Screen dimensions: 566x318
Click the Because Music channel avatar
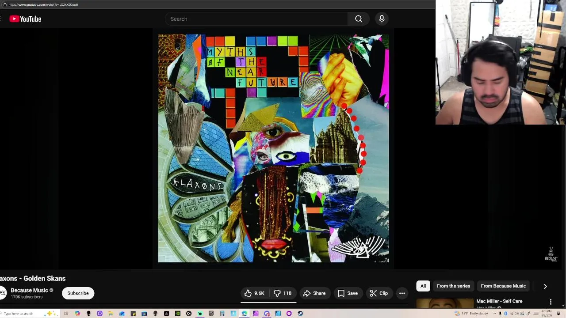click(3, 293)
